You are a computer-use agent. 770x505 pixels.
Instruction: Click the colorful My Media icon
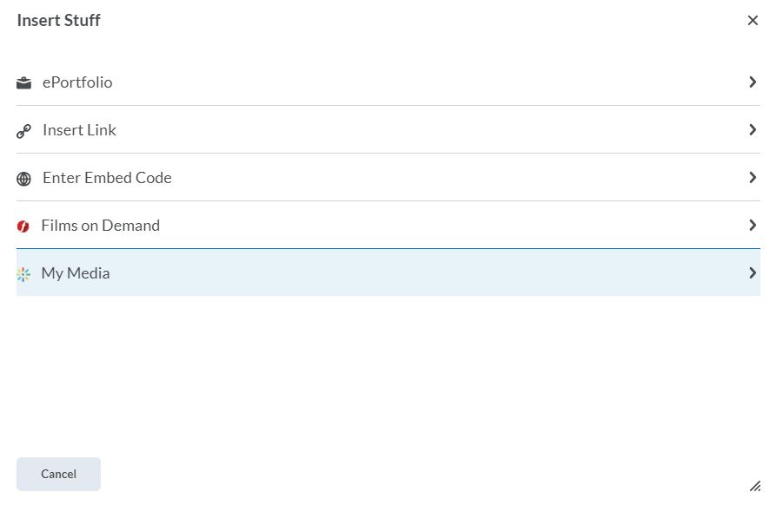point(23,274)
